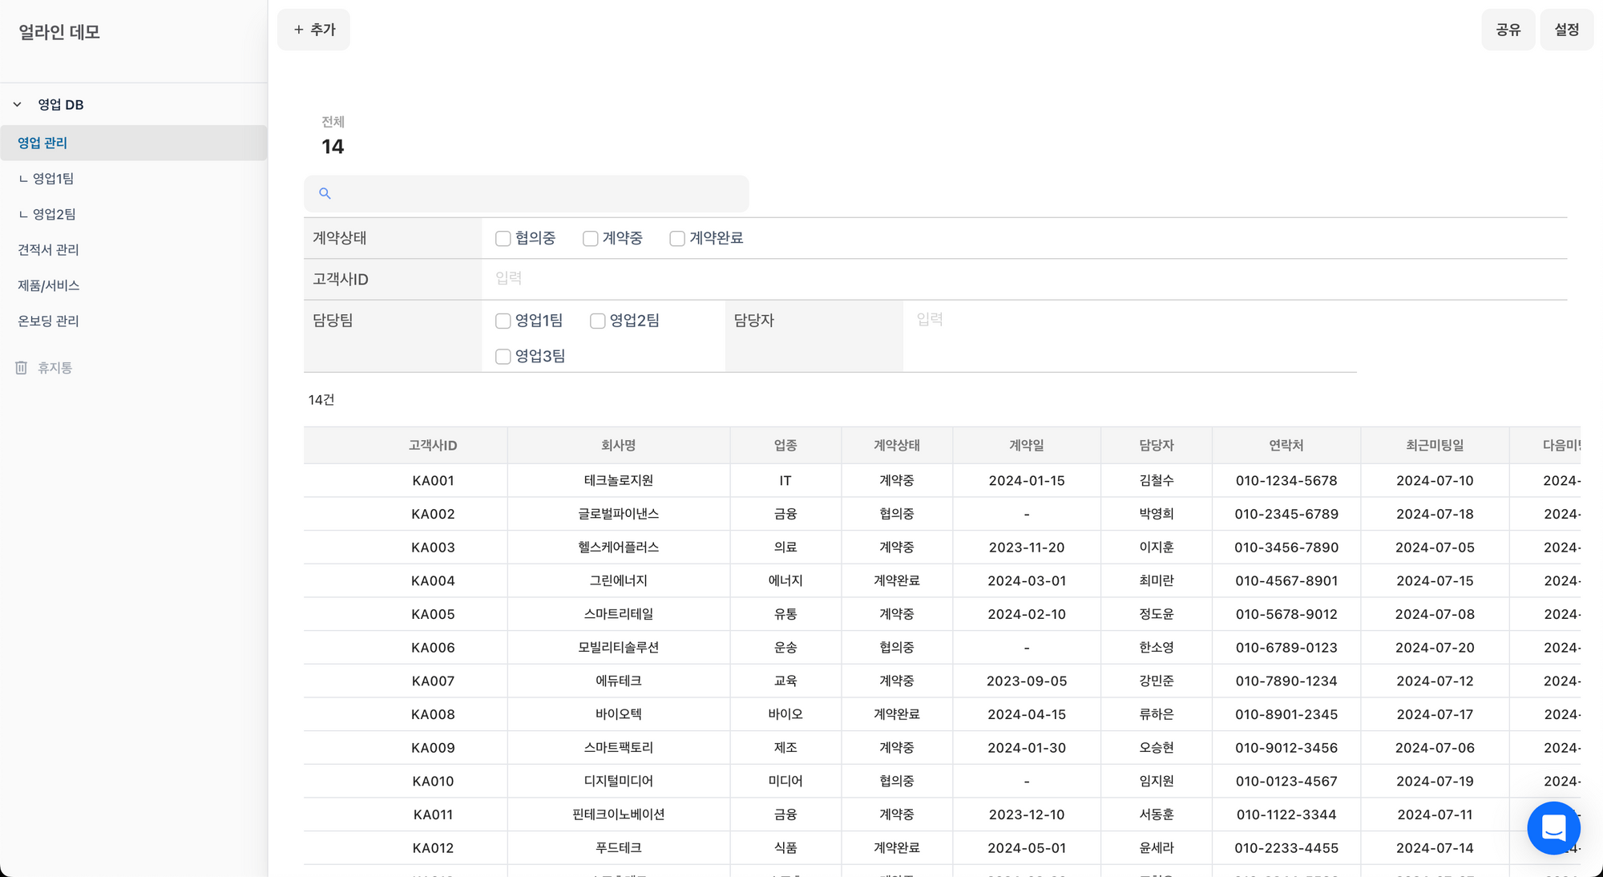Select the KA003 cell
This screenshot has height=877, width=1603.
coord(433,548)
